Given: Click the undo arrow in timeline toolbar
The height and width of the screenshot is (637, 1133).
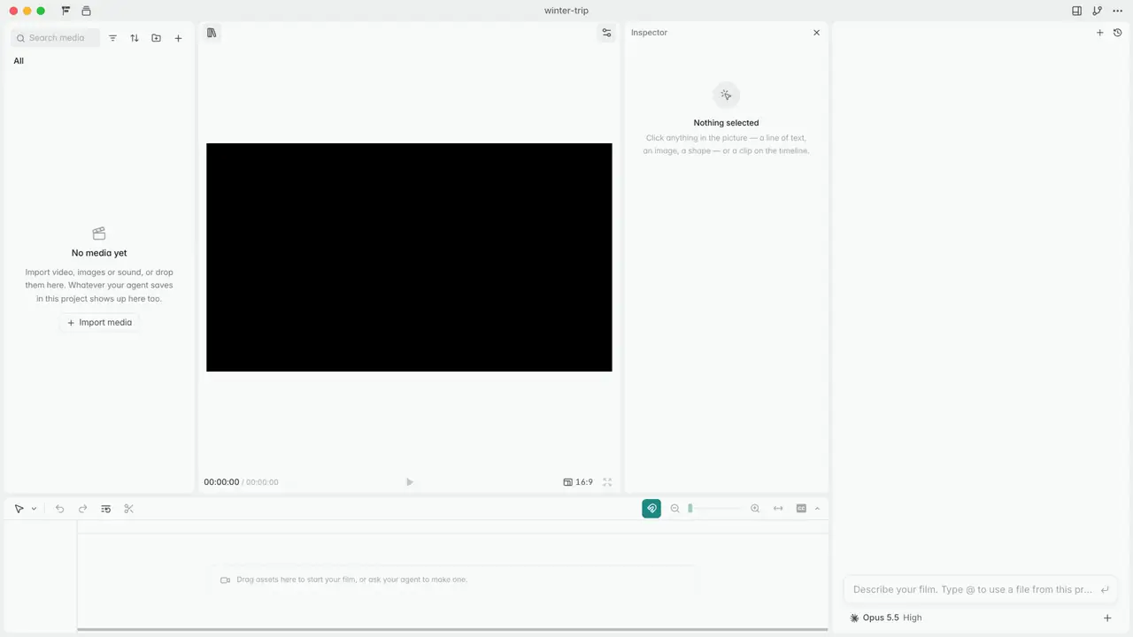Looking at the screenshot, I should tap(59, 509).
